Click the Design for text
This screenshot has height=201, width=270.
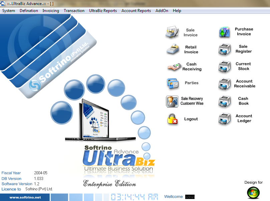(x=253, y=182)
